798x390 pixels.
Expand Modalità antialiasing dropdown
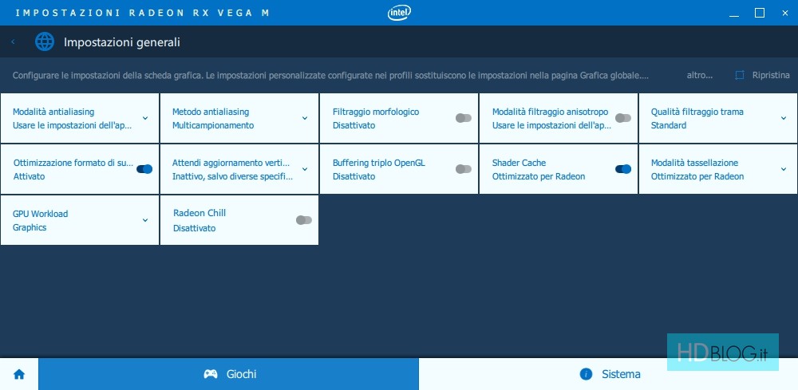145,118
